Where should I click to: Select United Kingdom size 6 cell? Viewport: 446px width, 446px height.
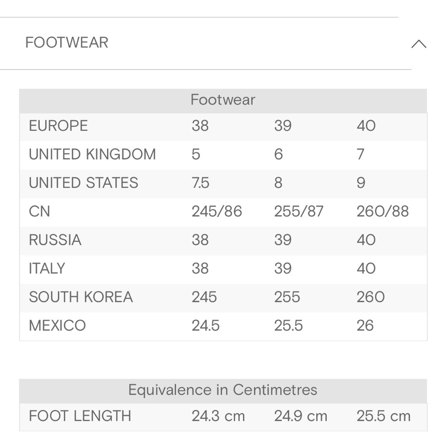tap(278, 154)
